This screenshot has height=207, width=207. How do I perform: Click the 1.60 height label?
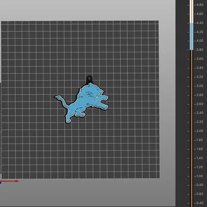(200, 149)
